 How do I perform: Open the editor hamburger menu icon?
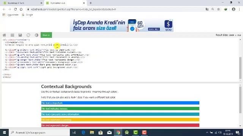tap(13, 35)
